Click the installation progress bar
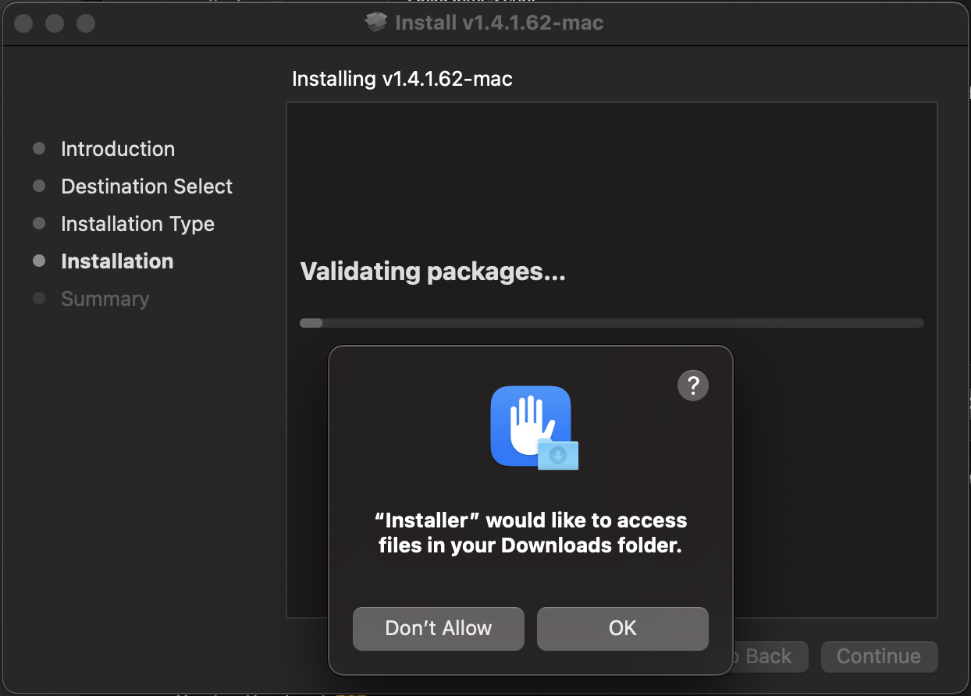The image size is (971, 696). pyautogui.click(x=612, y=323)
